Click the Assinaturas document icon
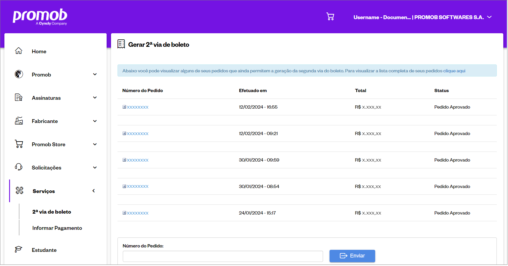The image size is (508, 266). (x=19, y=97)
